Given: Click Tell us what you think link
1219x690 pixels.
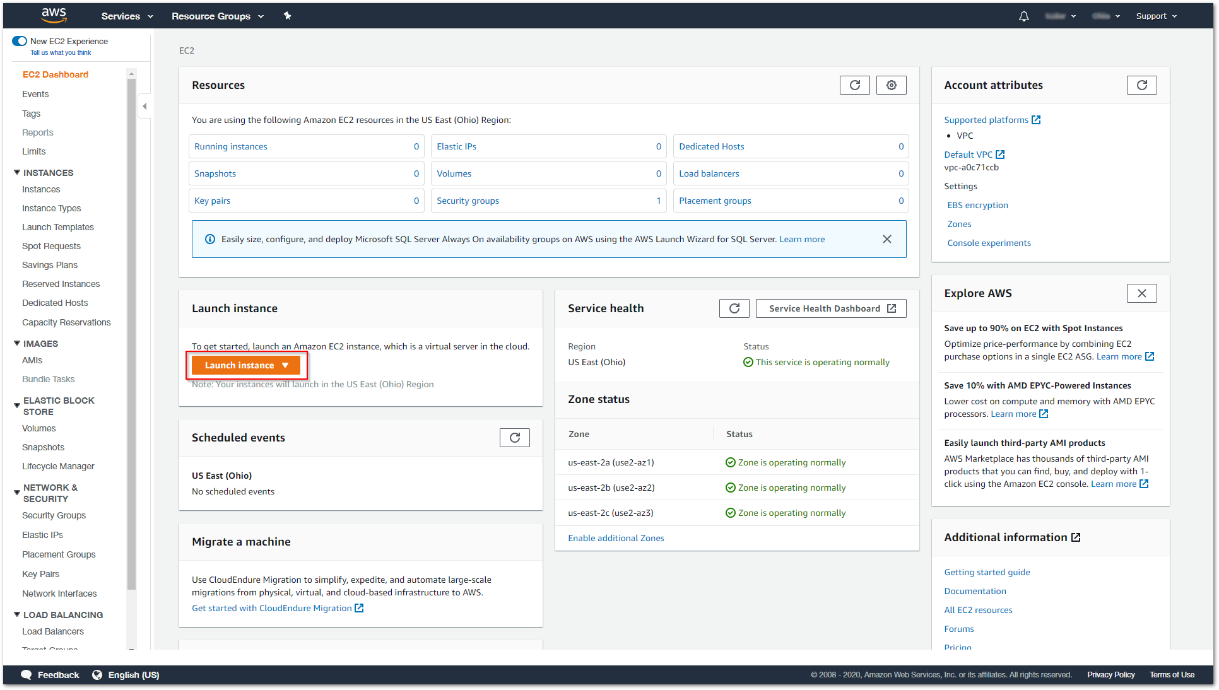Looking at the screenshot, I should click(x=61, y=53).
